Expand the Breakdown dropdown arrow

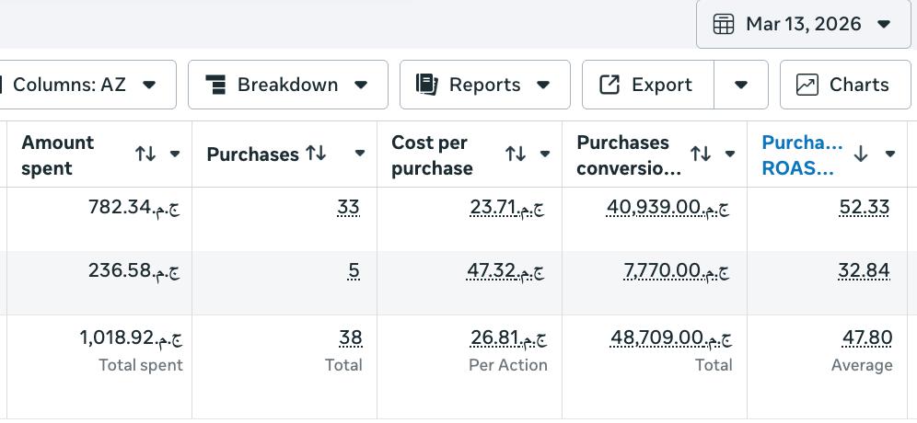[x=361, y=85]
